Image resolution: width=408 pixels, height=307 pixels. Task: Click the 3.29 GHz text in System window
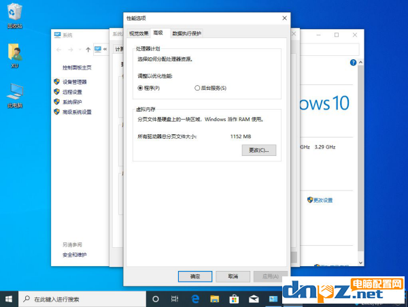(325, 147)
